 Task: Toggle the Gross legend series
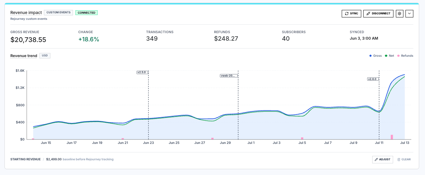click(376, 56)
